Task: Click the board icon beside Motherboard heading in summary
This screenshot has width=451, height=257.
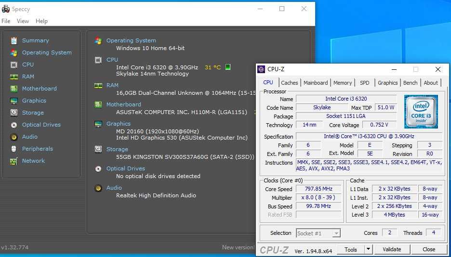Action: [98, 104]
